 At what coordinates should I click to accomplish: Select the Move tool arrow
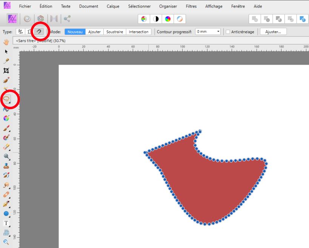click(6, 52)
